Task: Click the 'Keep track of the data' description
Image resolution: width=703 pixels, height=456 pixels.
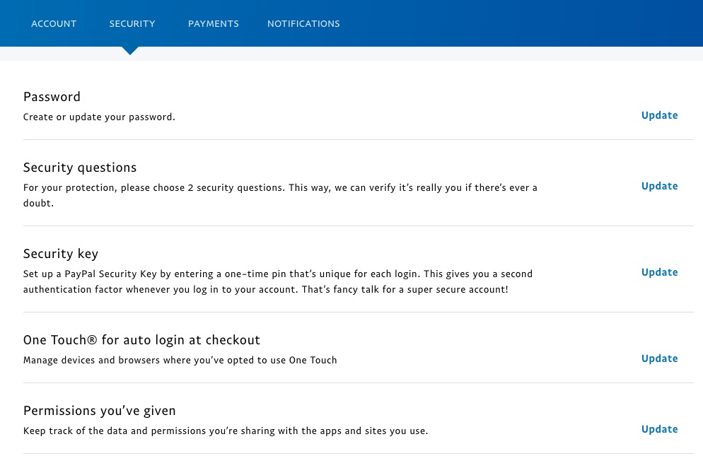Action: coord(226,431)
